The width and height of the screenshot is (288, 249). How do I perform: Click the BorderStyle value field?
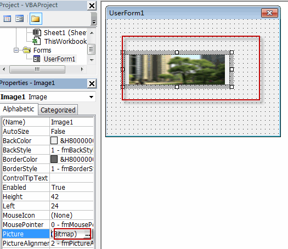pos(72,169)
